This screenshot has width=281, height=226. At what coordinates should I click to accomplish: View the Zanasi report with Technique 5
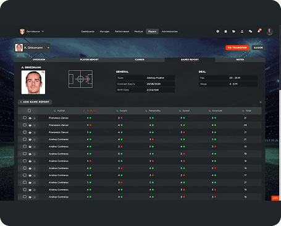pos(30,133)
